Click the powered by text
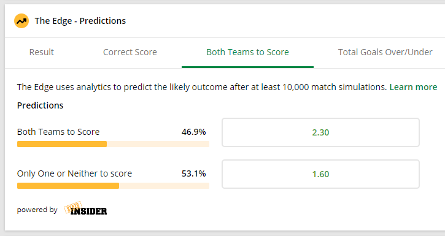 point(37,210)
